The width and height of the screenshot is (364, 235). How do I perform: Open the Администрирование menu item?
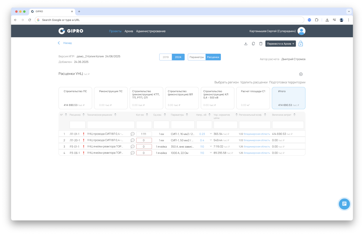click(x=151, y=31)
